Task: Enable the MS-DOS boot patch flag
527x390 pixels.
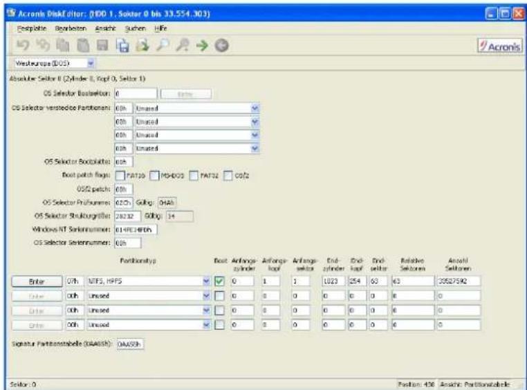Action: [x=154, y=176]
